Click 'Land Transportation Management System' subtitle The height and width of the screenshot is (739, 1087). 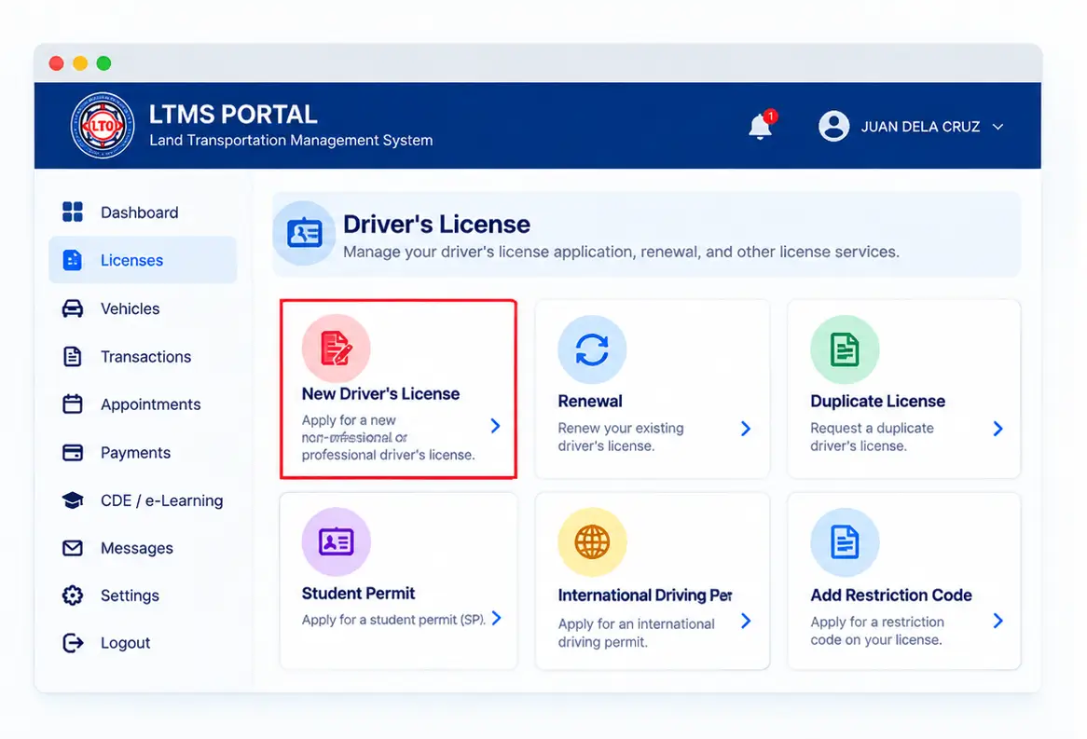pos(291,140)
